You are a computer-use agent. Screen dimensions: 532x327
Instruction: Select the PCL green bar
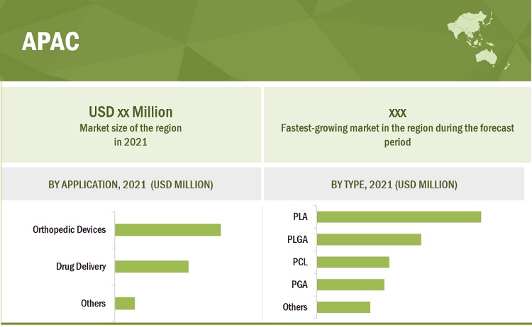(353, 262)
